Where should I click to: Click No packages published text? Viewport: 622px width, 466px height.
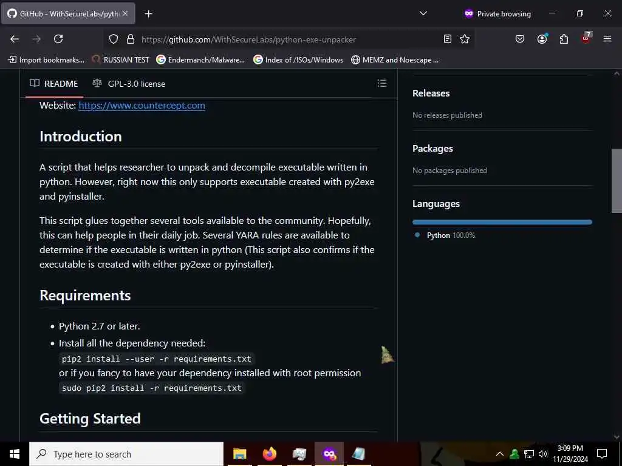coord(449,171)
